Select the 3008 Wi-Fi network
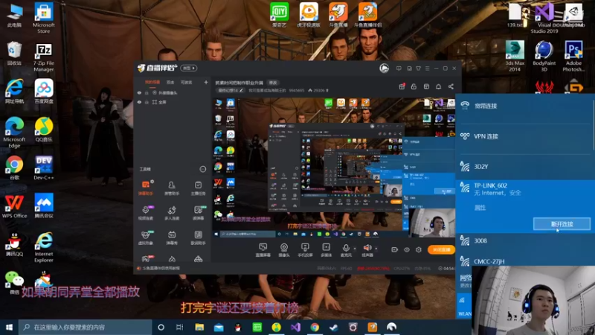 pyautogui.click(x=525, y=240)
